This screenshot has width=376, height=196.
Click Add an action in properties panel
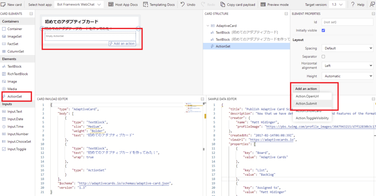pos(306,89)
